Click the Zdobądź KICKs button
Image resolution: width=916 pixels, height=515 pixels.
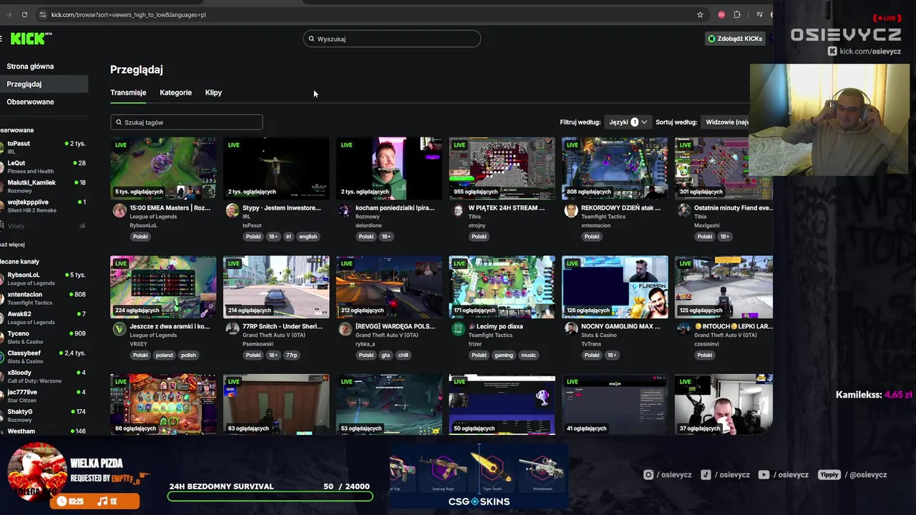click(735, 39)
